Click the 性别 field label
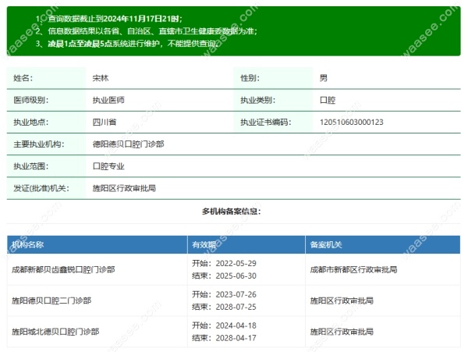Image resolution: width=468 pixels, height=352 pixels. click(x=250, y=78)
